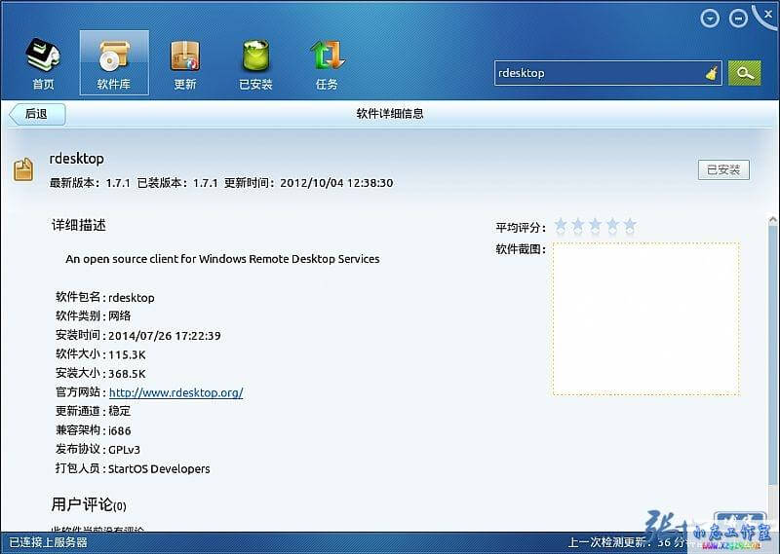Click the 最新版本: 1.7.1 text

(x=90, y=183)
